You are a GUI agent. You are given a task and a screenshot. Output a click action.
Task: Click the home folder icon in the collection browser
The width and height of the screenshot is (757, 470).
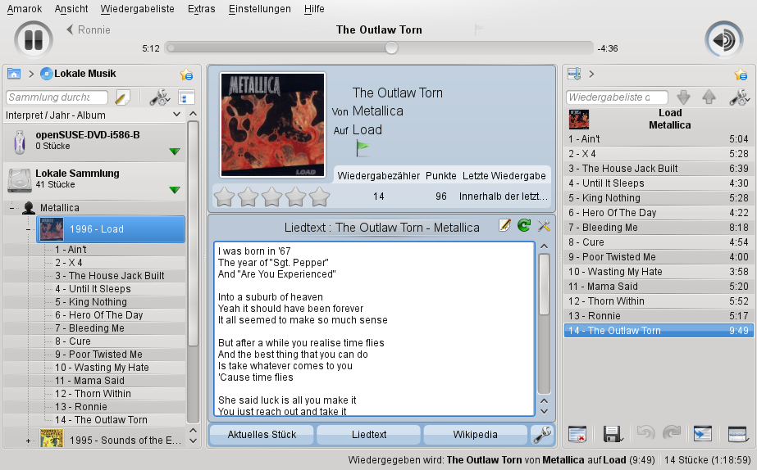14,74
